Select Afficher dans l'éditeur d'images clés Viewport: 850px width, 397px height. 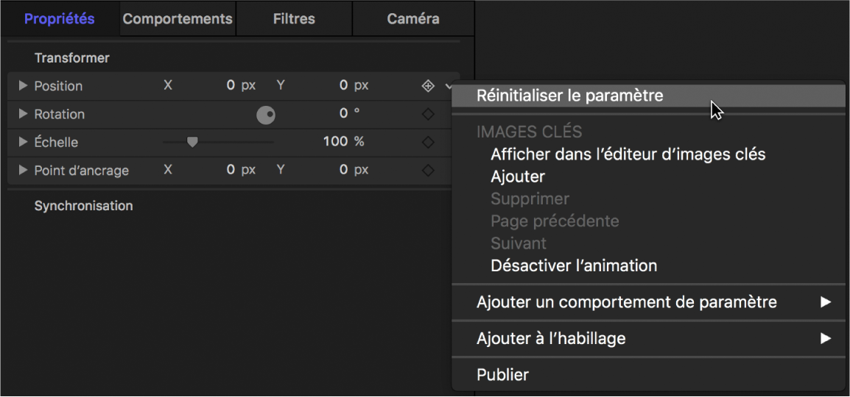[x=628, y=154]
